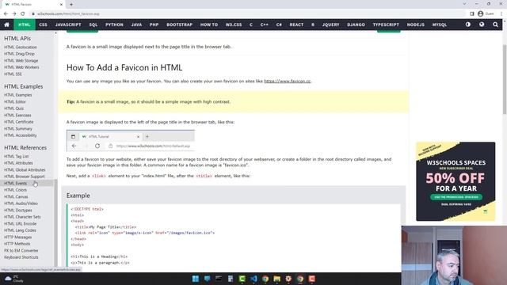The image size is (507, 285).
Task: Open the BOOTSTRAP tutorial tab
Action: (x=180, y=25)
